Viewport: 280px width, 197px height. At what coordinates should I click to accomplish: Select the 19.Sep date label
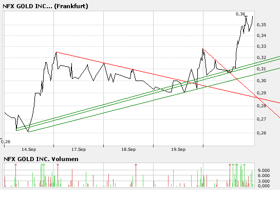tap(178, 149)
